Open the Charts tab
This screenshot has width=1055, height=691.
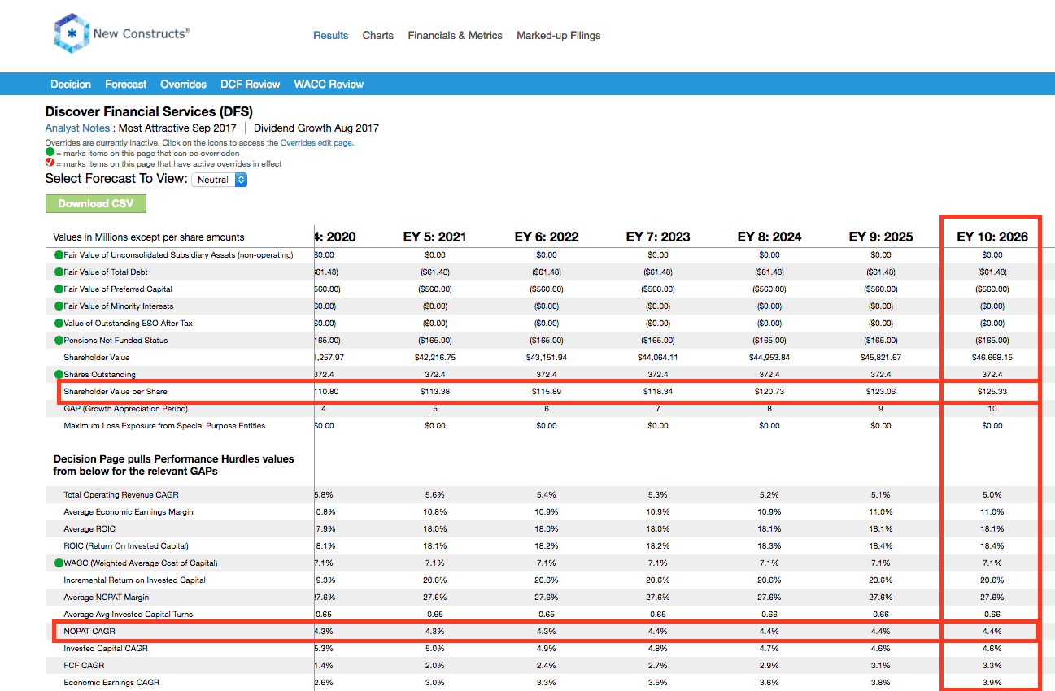[x=378, y=36]
